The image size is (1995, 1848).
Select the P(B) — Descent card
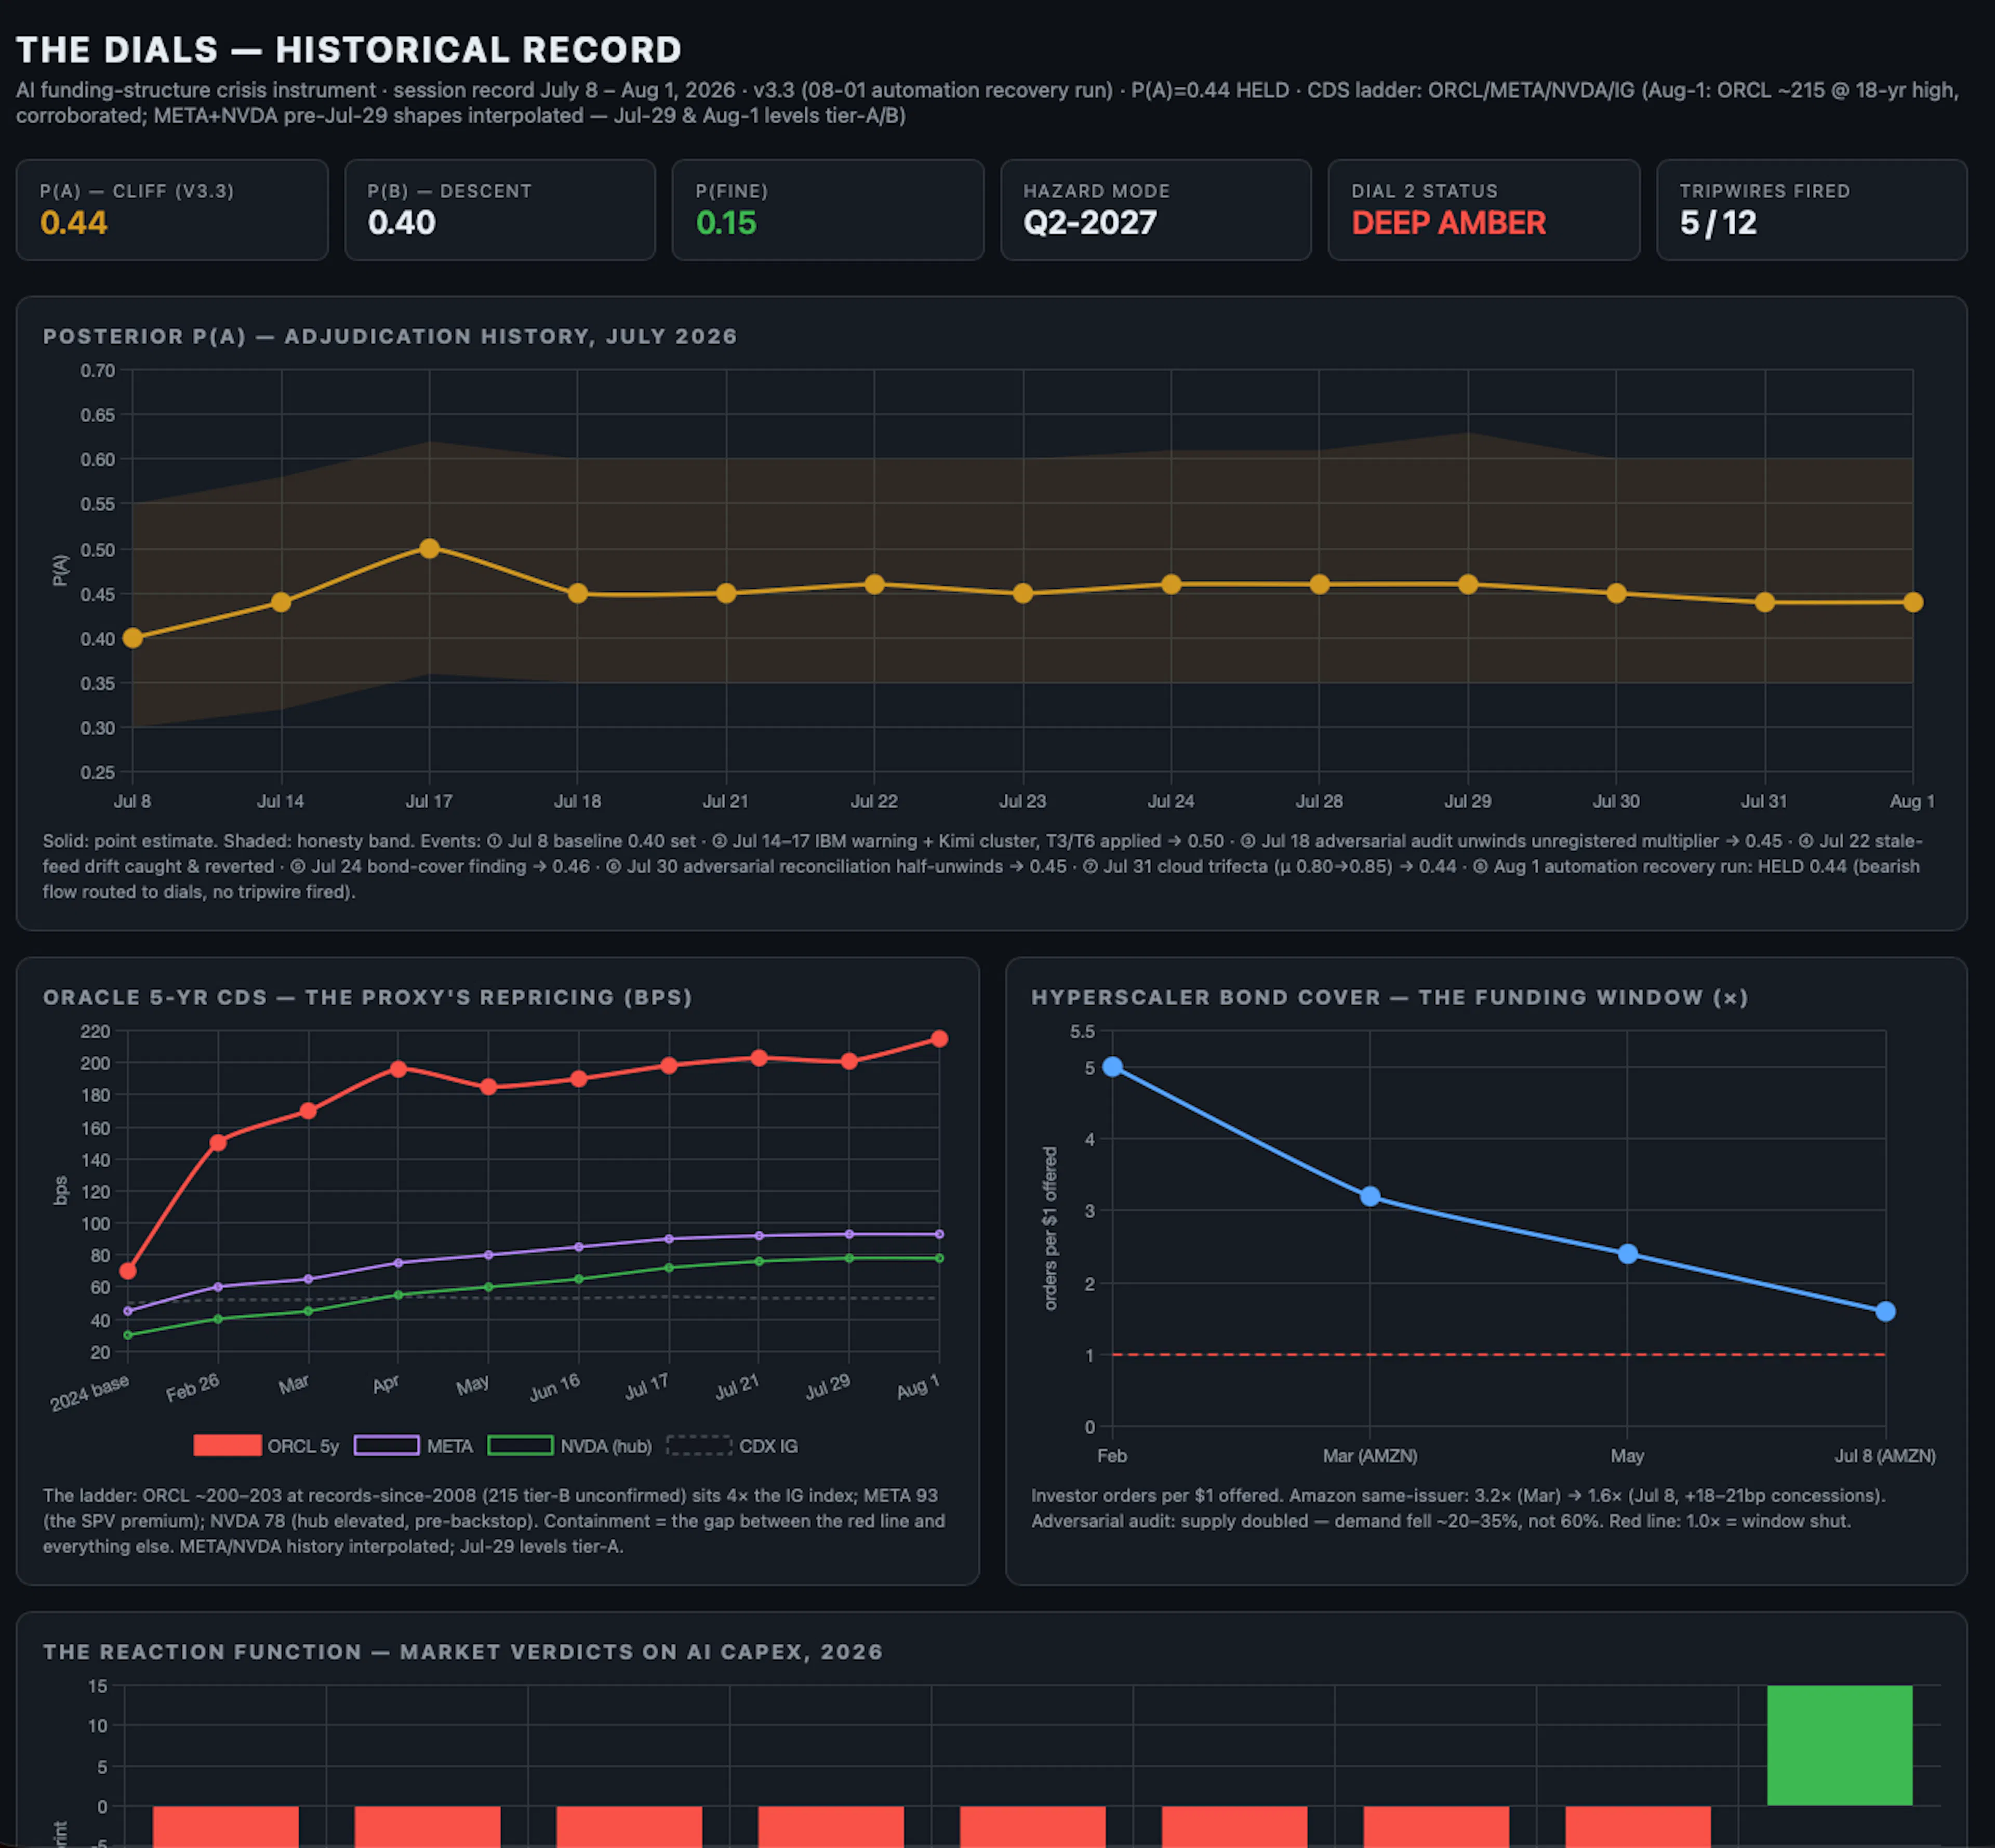point(500,210)
